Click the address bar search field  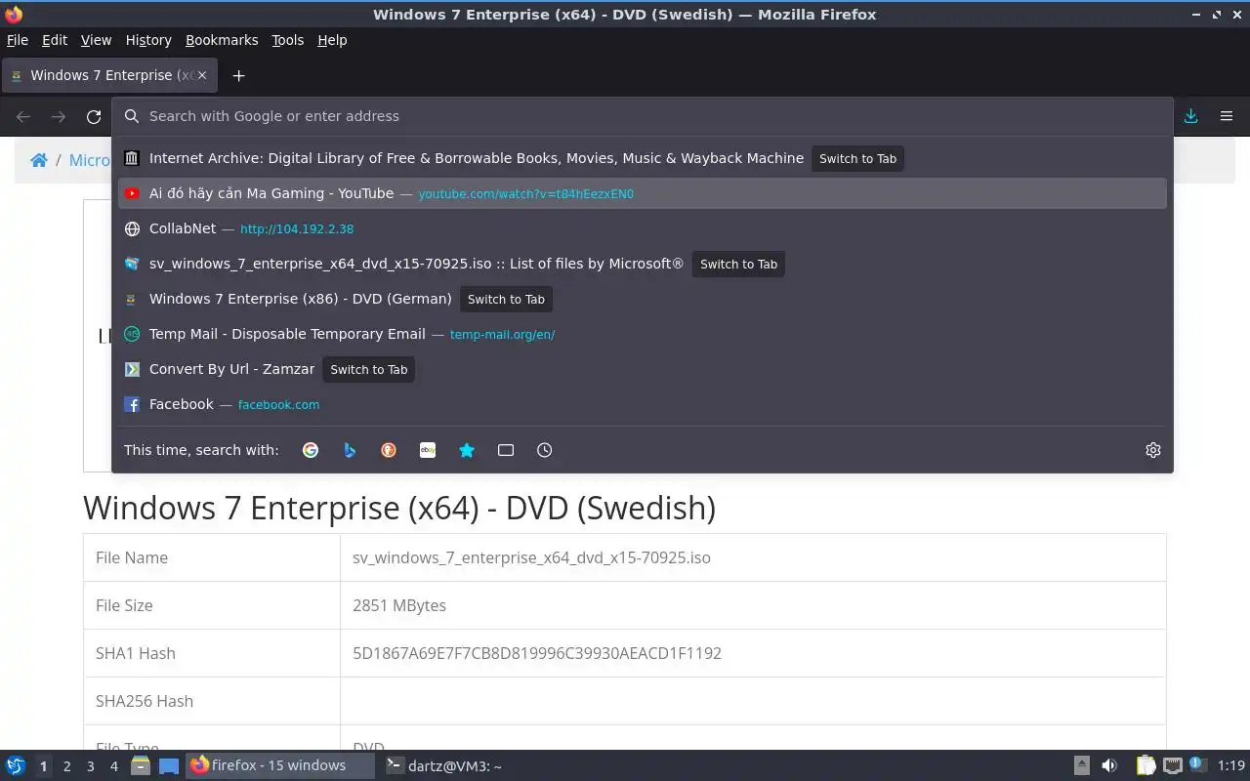coord(643,116)
